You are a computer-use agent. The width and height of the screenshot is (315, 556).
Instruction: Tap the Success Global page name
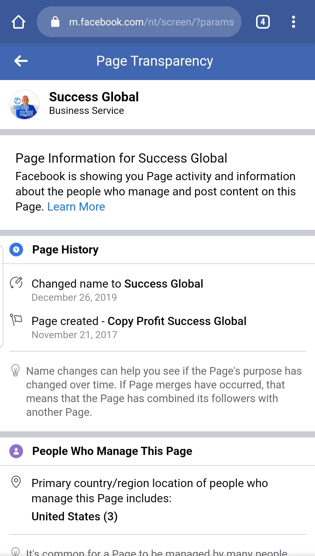click(94, 97)
